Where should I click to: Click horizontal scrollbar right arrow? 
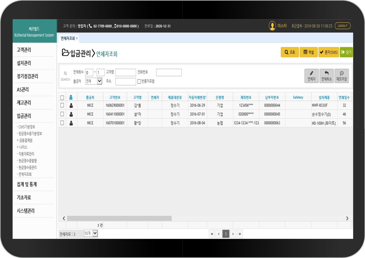click(x=347, y=218)
